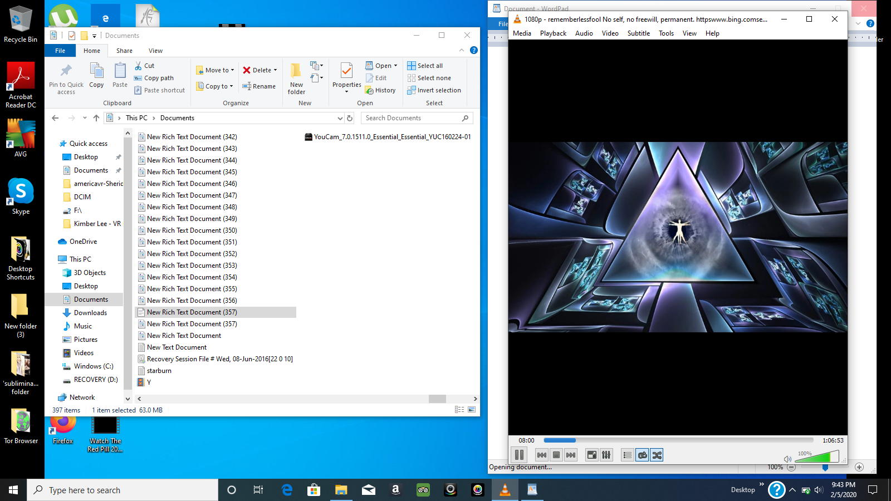Click the Copy ribbon icon
The width and height of the screenshot is (891, 501).
(x=96, y=76)
